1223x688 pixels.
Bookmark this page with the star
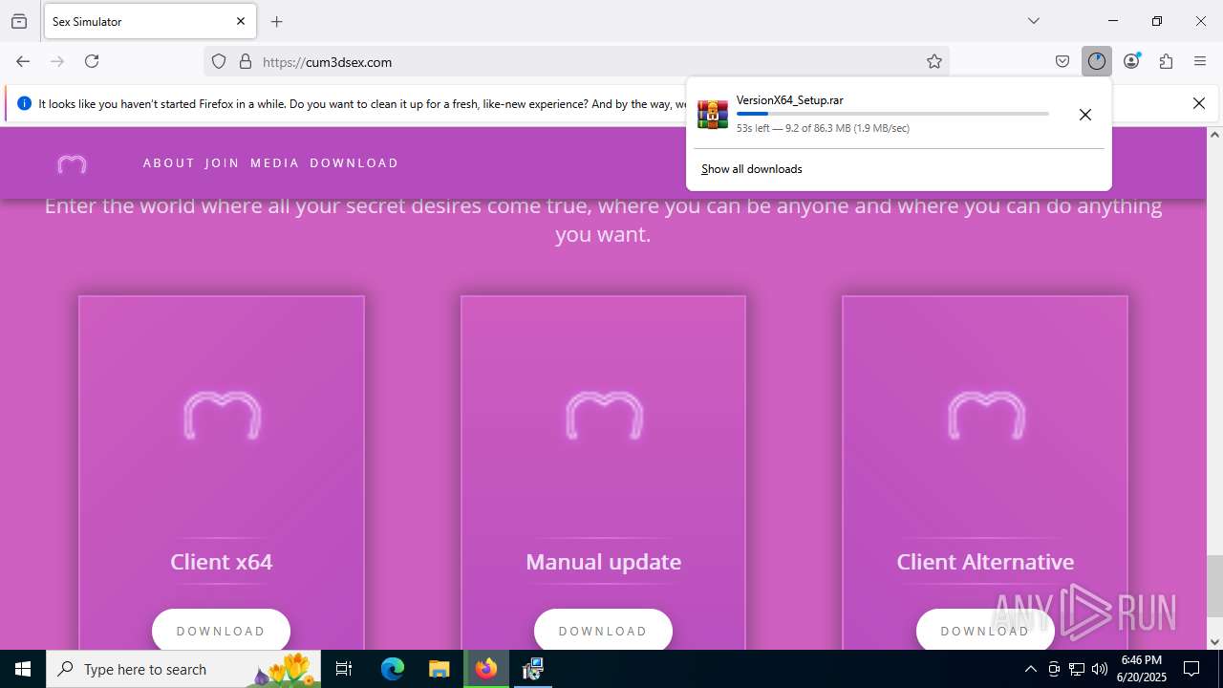coord(934,61)
